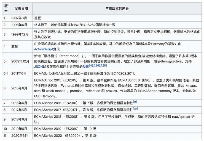This screenshot has height=141, width=204.
Task: Select the 2016年6月 date cell
Action: 21,103
